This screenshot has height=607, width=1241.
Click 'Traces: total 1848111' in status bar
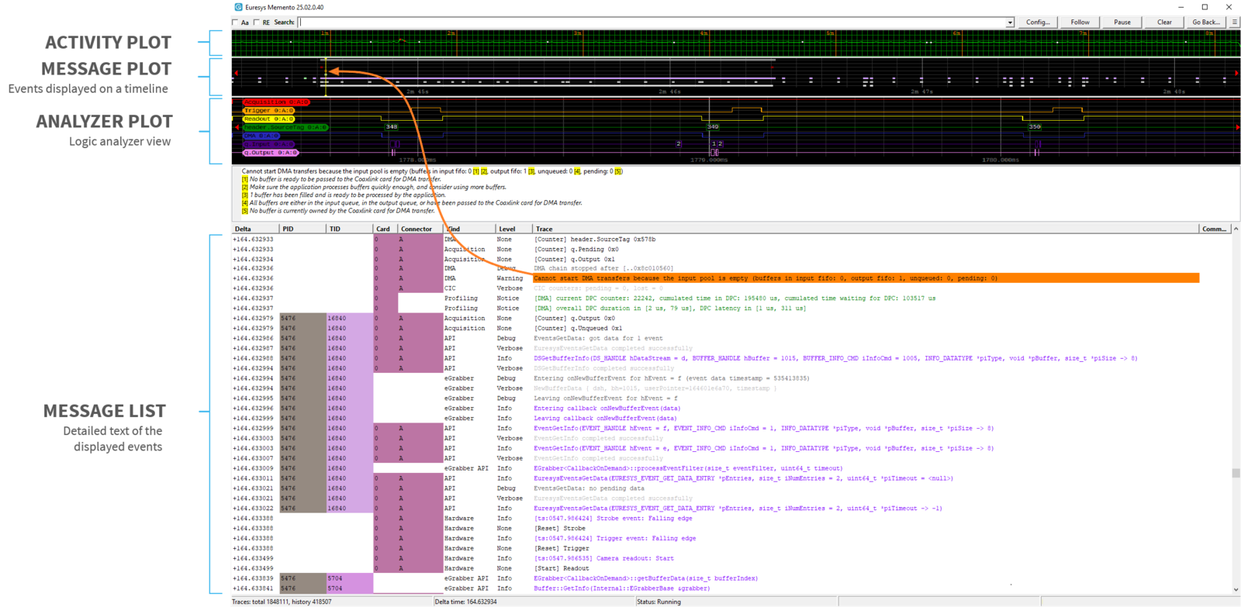pyautogui.click(x=282, y=602)
